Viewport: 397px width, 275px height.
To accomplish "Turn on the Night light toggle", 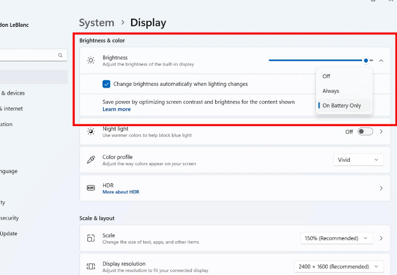I will [365, 132].
